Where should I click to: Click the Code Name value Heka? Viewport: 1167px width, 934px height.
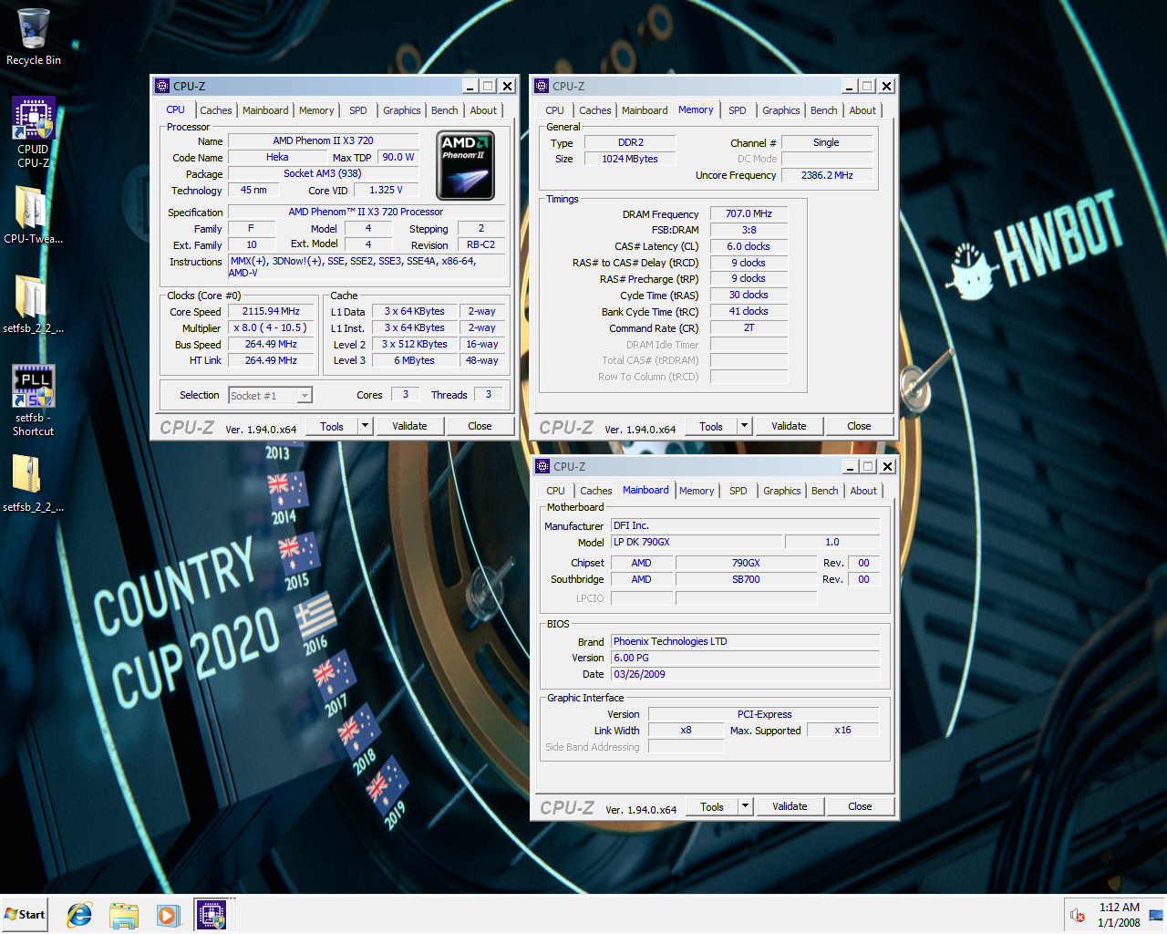click(x=277, y=157)
